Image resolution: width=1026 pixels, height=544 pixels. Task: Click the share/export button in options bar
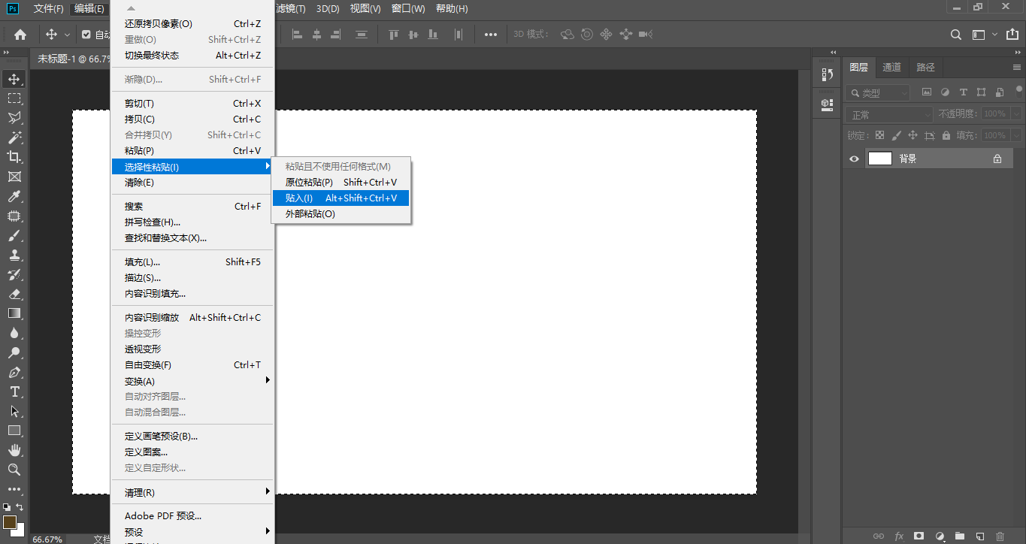click(1012, 35)
